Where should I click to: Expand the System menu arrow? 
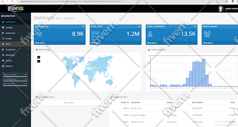pyautogui.click(x=28, y=61)
